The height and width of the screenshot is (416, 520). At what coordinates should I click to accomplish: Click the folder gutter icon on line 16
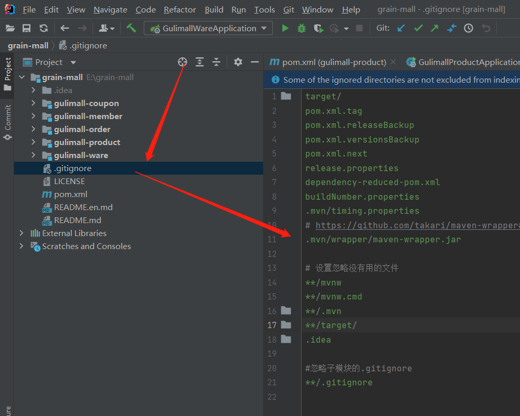[x=286, y=311]
